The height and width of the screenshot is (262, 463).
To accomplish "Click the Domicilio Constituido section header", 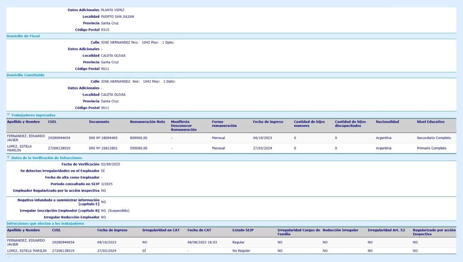I will coord(25,75).
